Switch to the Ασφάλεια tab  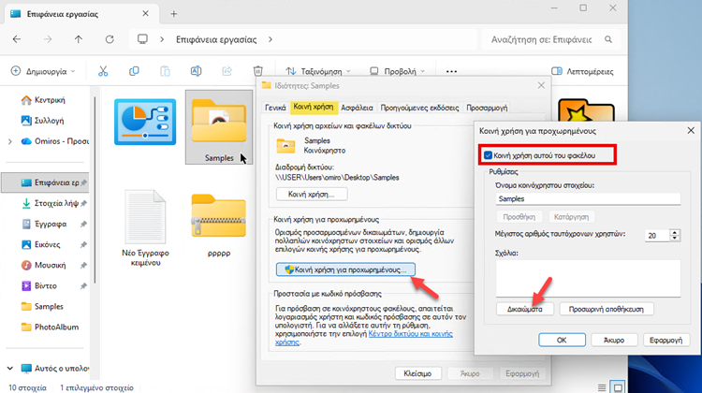pos(358,108)
